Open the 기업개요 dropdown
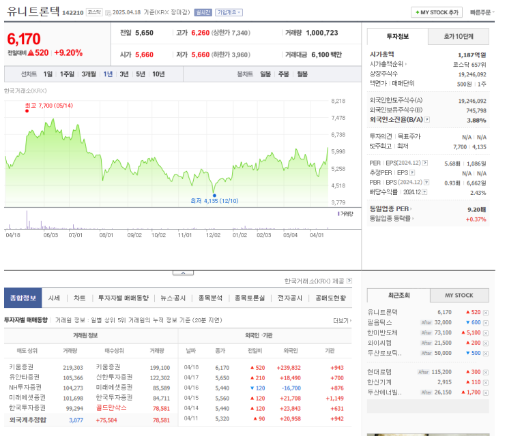The height and width of the screenshot is (436, 507). (x=229, y=12)
